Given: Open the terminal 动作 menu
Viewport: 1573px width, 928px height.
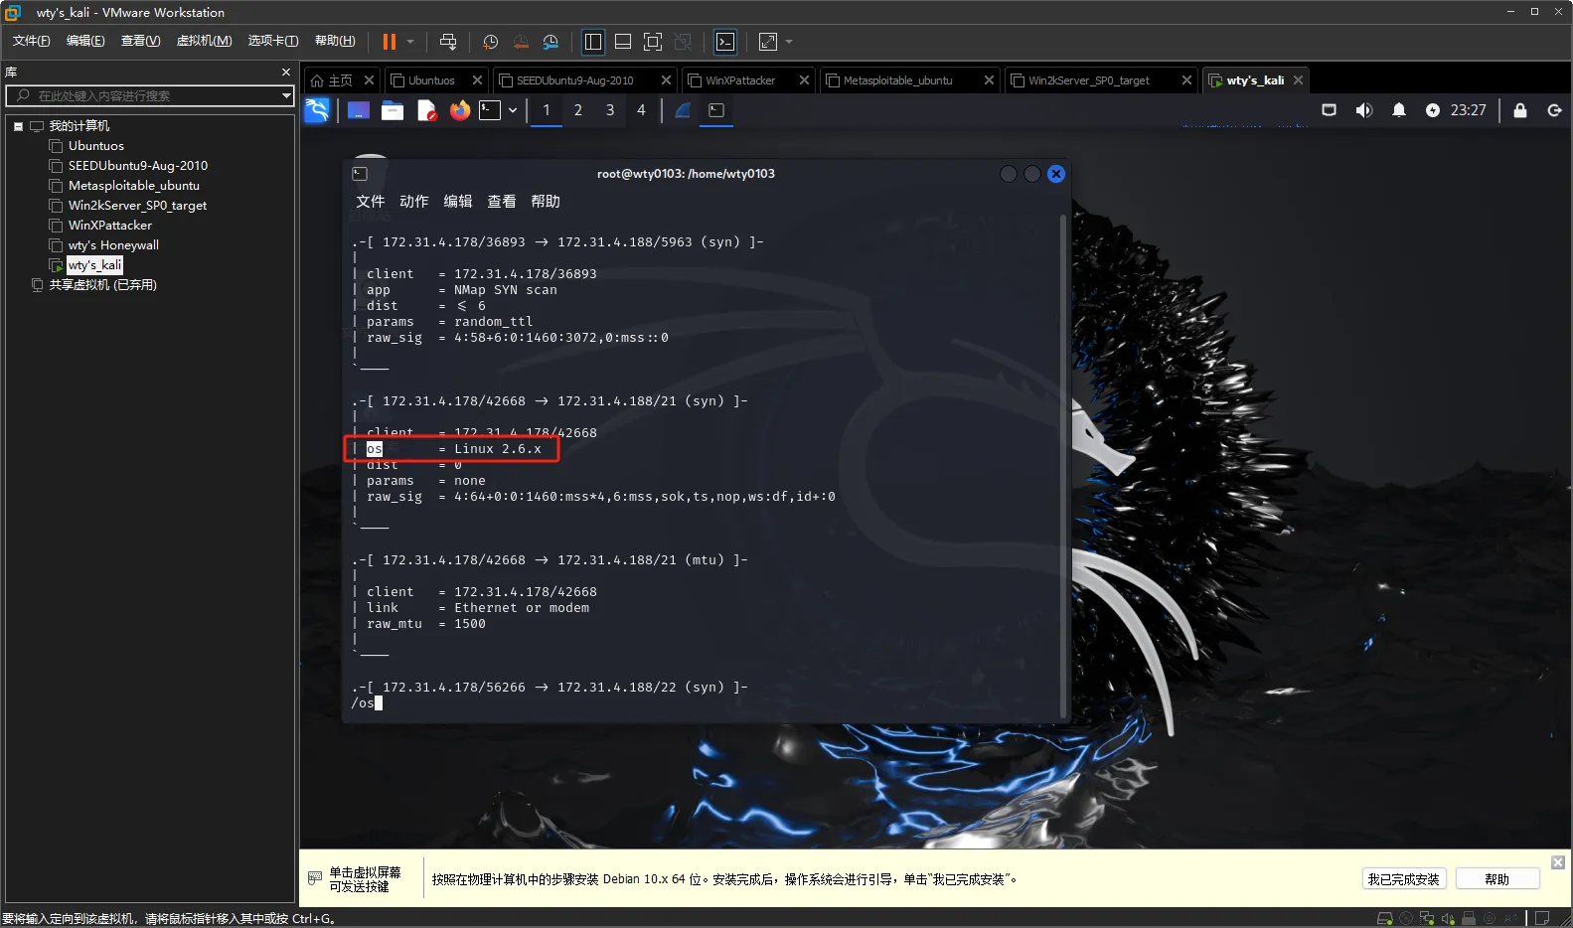Looking at the screenshot, I should tap(414, 201).
